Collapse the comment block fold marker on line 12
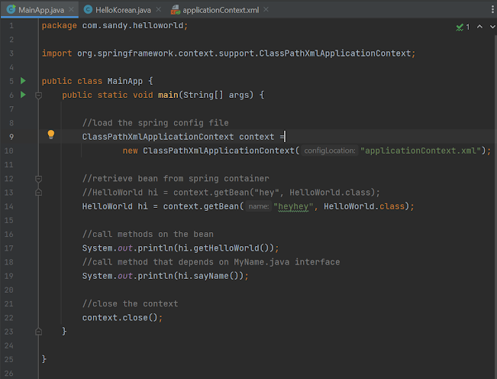This screenshot has width=497, height=379. click(x=38, y=179)
